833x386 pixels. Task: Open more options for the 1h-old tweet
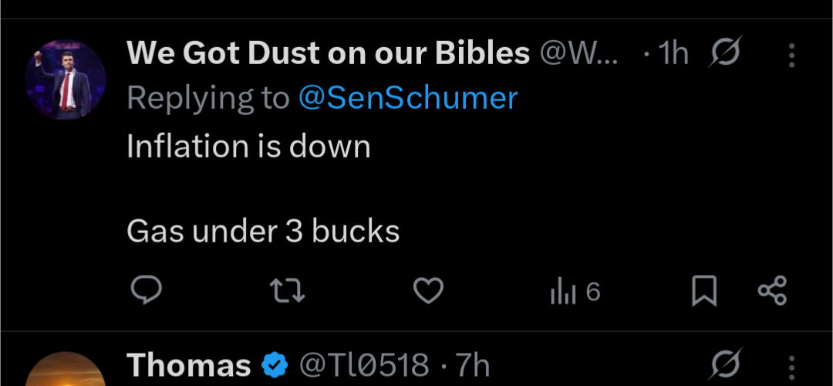coord(792,54)
